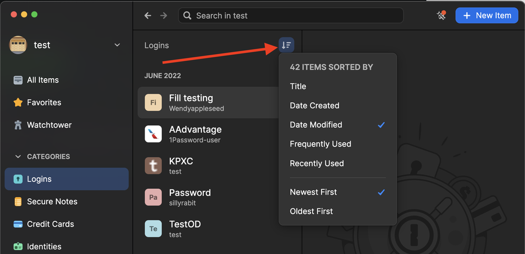This screenshot has height=254, width=525.
Task: Click the All Items sidebar icon
Action: pos(18,80)
